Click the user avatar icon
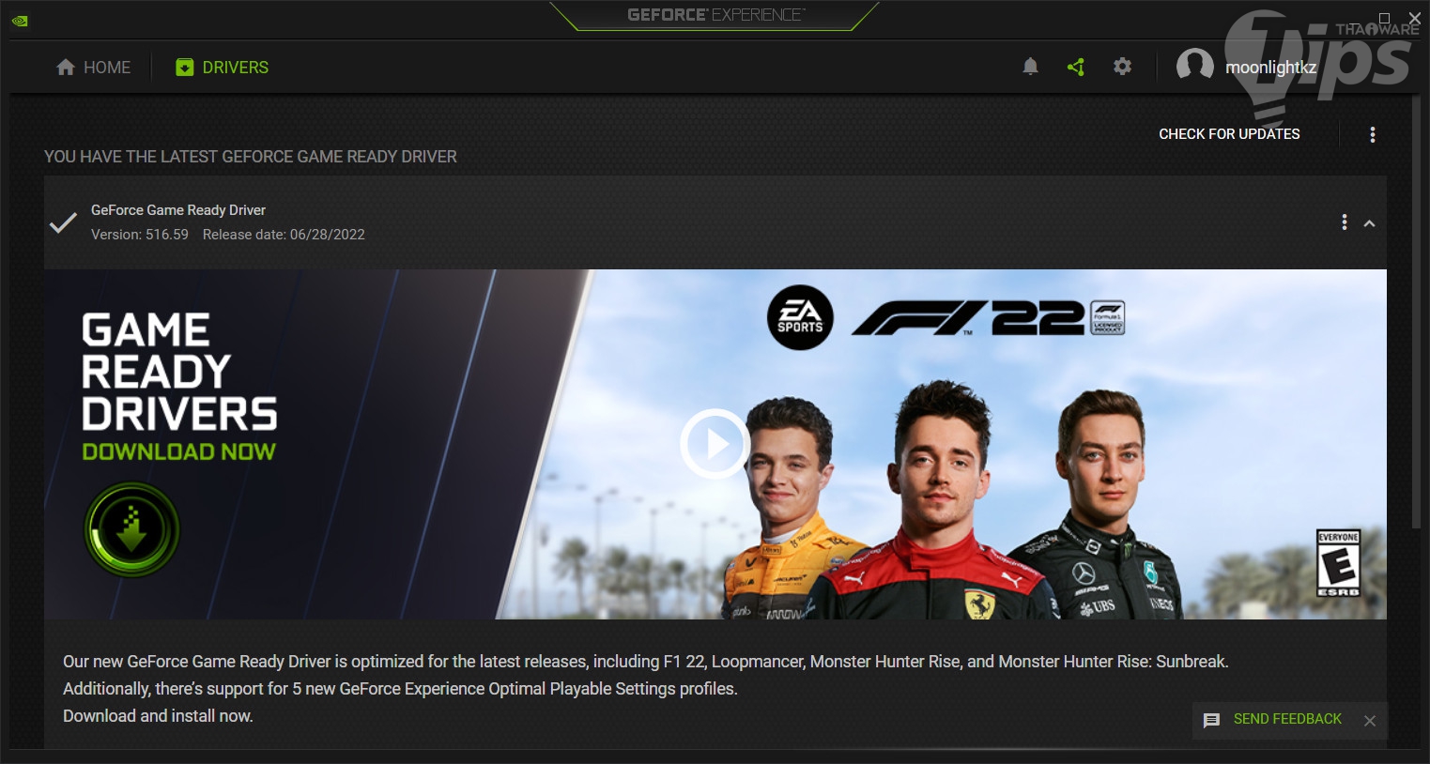 point(1194,66)
